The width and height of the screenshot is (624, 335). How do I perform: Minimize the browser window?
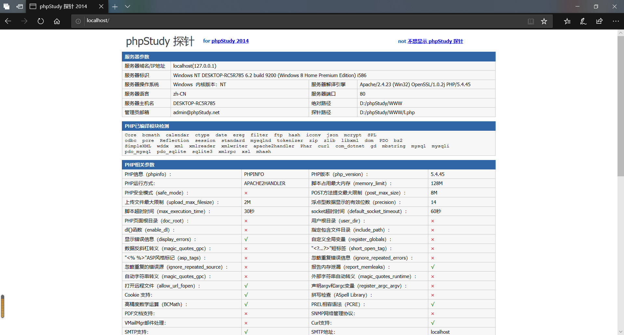tap(578, 7)
